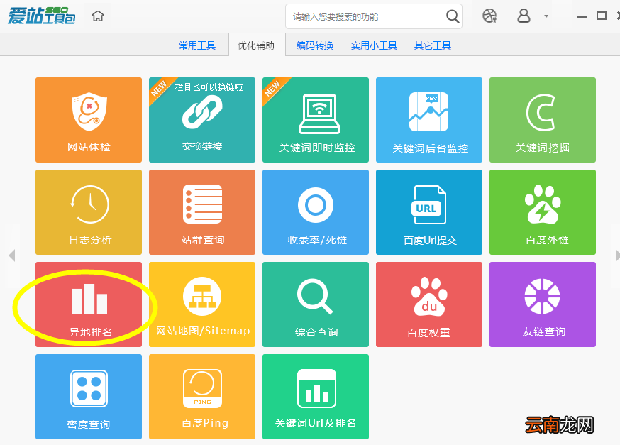Image resolution: width=620 pixels, height=445 pixels.
Task: Open the 其它工具 tab
Action: tap(432, 45)
